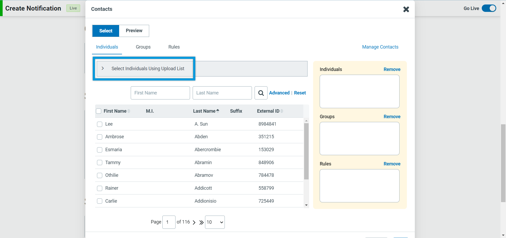
Task: Jump to last page double-arrow icon
Action: click(x=201, y=222)
